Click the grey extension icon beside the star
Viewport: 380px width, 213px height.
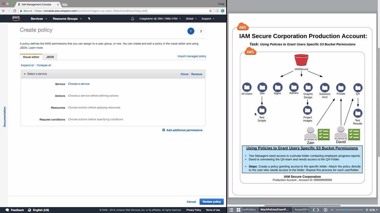(x=217, y=11)
